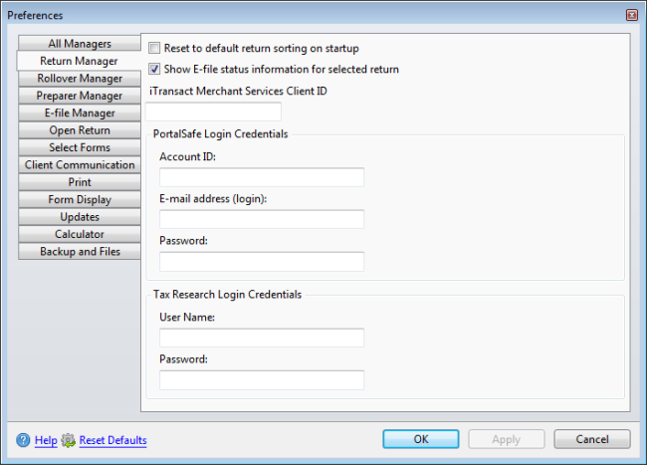Click the blue Help question mark icon
Image resolution: width=647 pixels, height=465 pixels.
coord(23,440)
